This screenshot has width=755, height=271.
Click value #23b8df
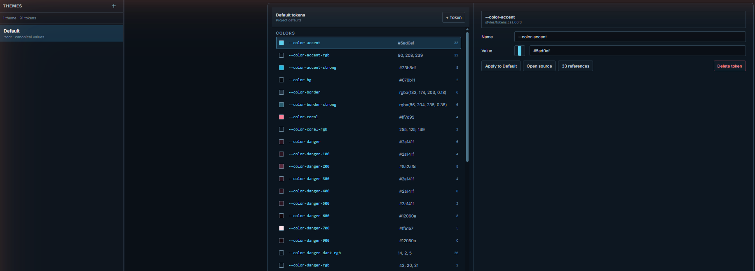pyautogui.click(x=408, y=68)
